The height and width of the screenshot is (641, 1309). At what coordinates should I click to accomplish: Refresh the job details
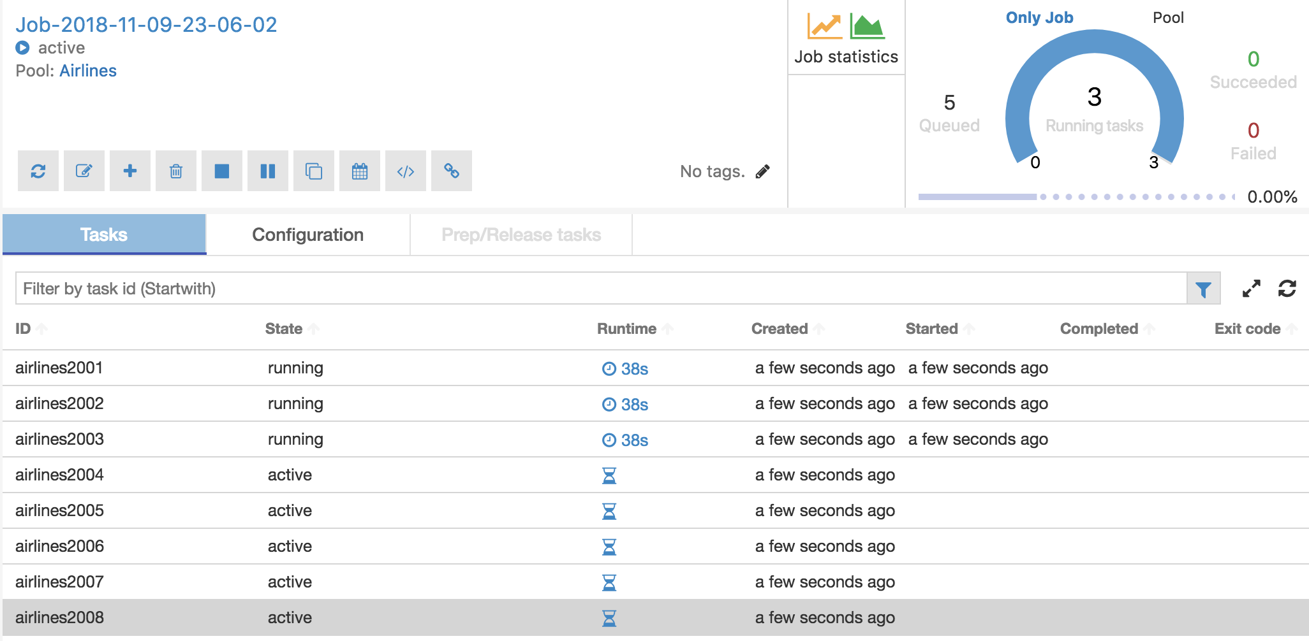tap(38, 171)
